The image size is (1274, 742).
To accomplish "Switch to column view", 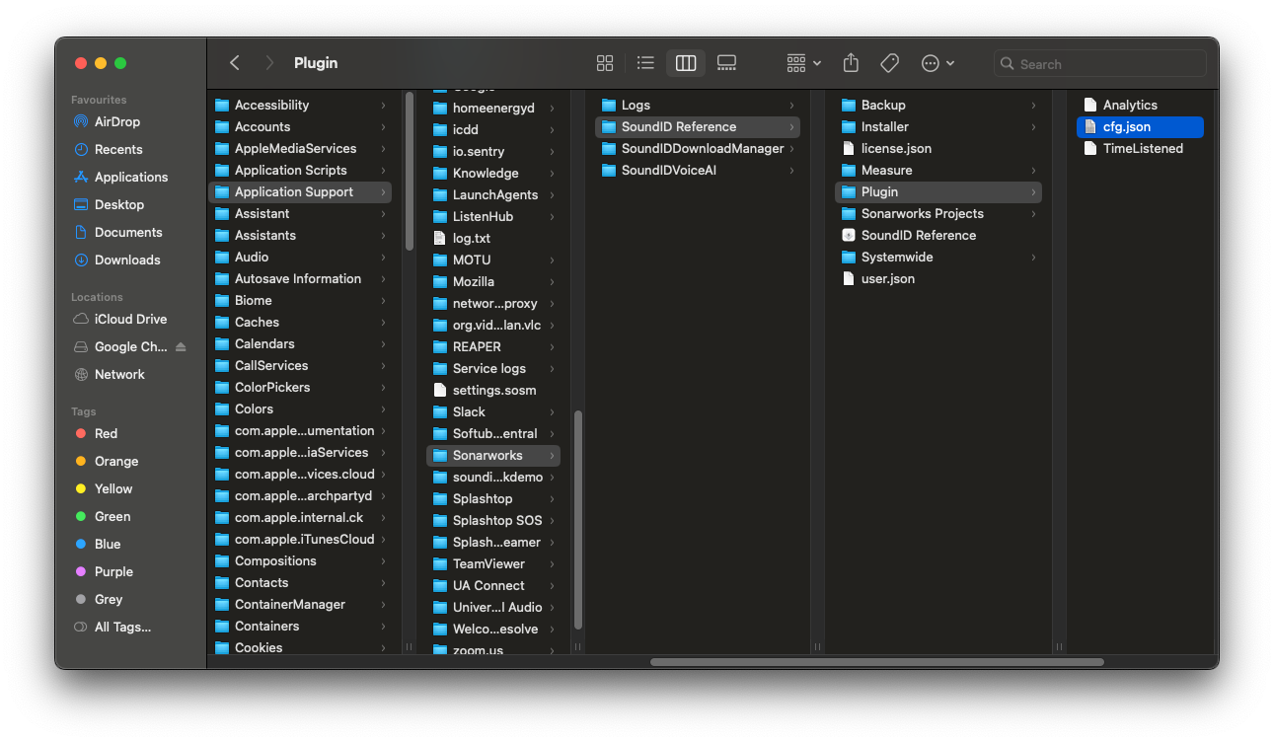I will 686,63.
